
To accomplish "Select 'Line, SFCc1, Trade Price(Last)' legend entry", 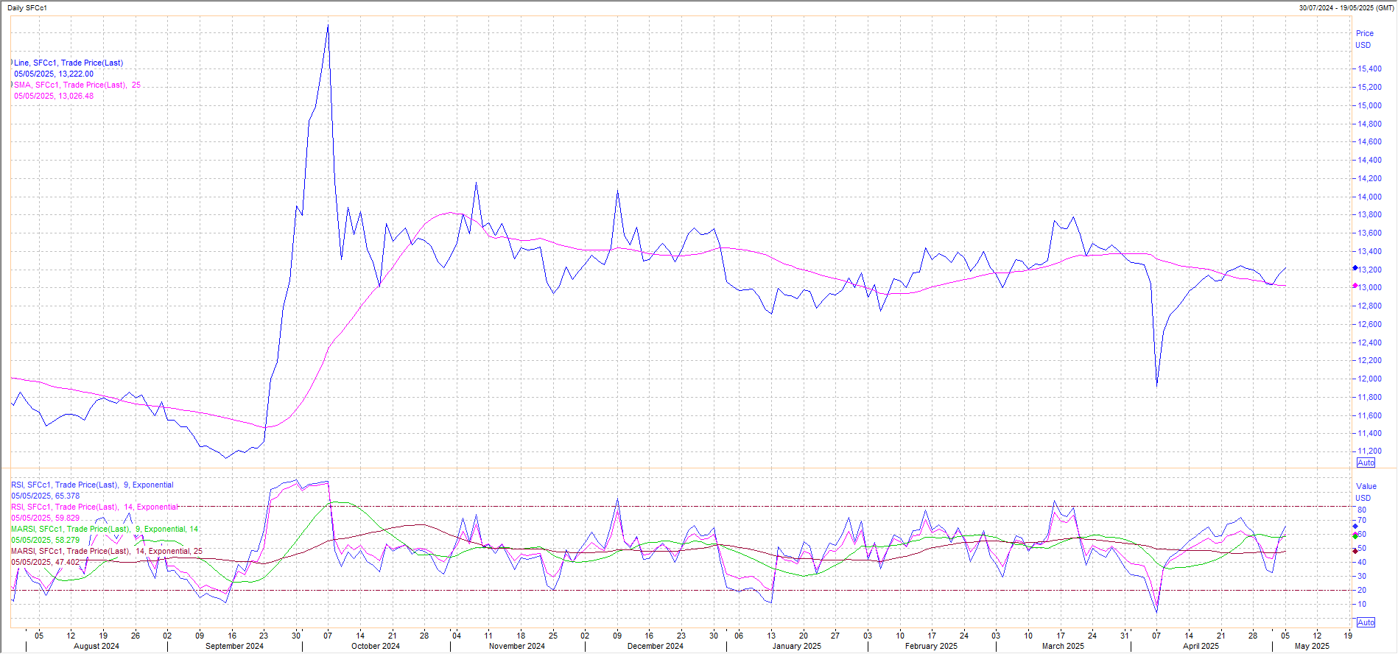I will 69,63.
